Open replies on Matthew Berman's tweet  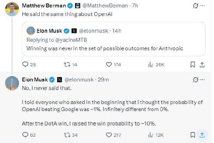point(29,65)
